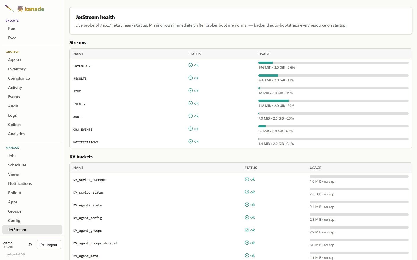Click the '726 KiB · no cap' usage text

322,194
